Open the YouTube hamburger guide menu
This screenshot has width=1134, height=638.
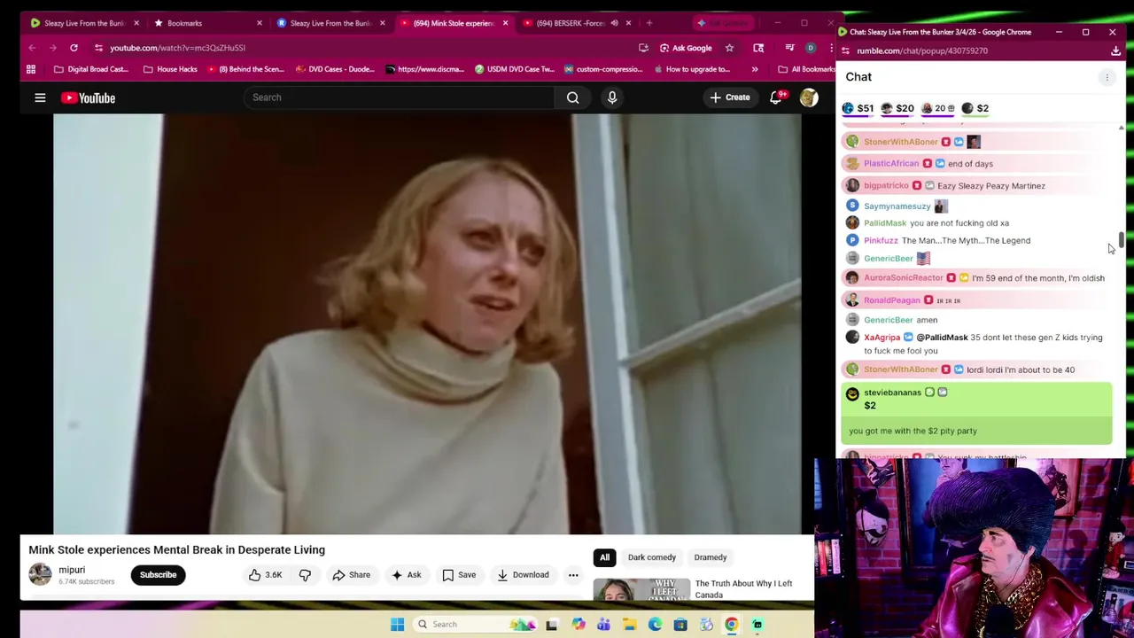pos(40,97)
